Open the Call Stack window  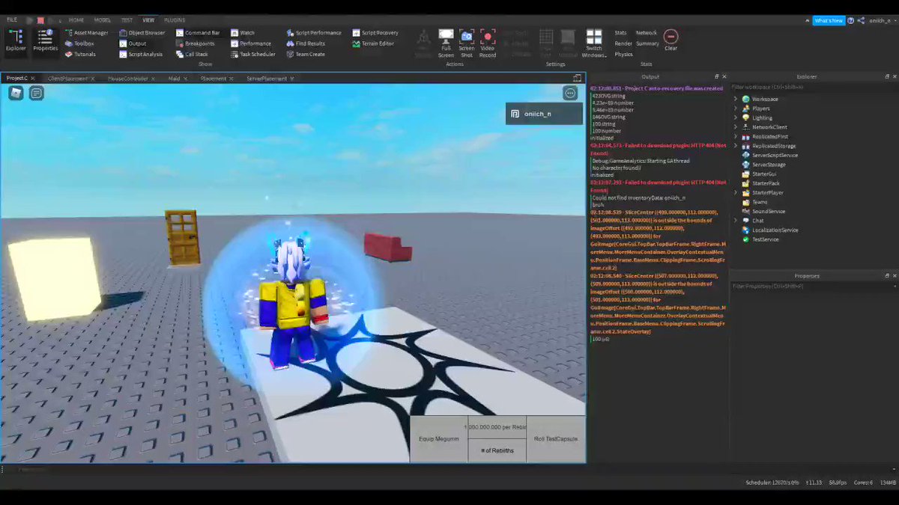pyautogui.click(x=193, y=54)
